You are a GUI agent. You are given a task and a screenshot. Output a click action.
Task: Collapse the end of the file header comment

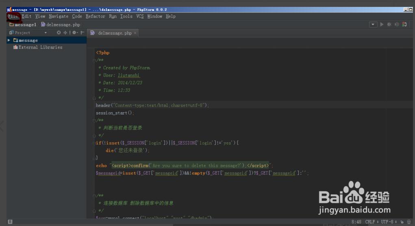pyautogui.click(x=94, y=98)
